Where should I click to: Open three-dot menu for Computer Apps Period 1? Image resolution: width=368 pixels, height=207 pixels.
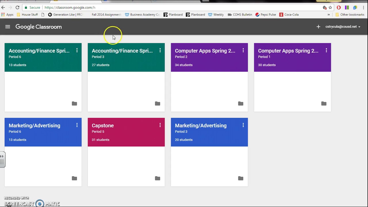pos(326,51)
